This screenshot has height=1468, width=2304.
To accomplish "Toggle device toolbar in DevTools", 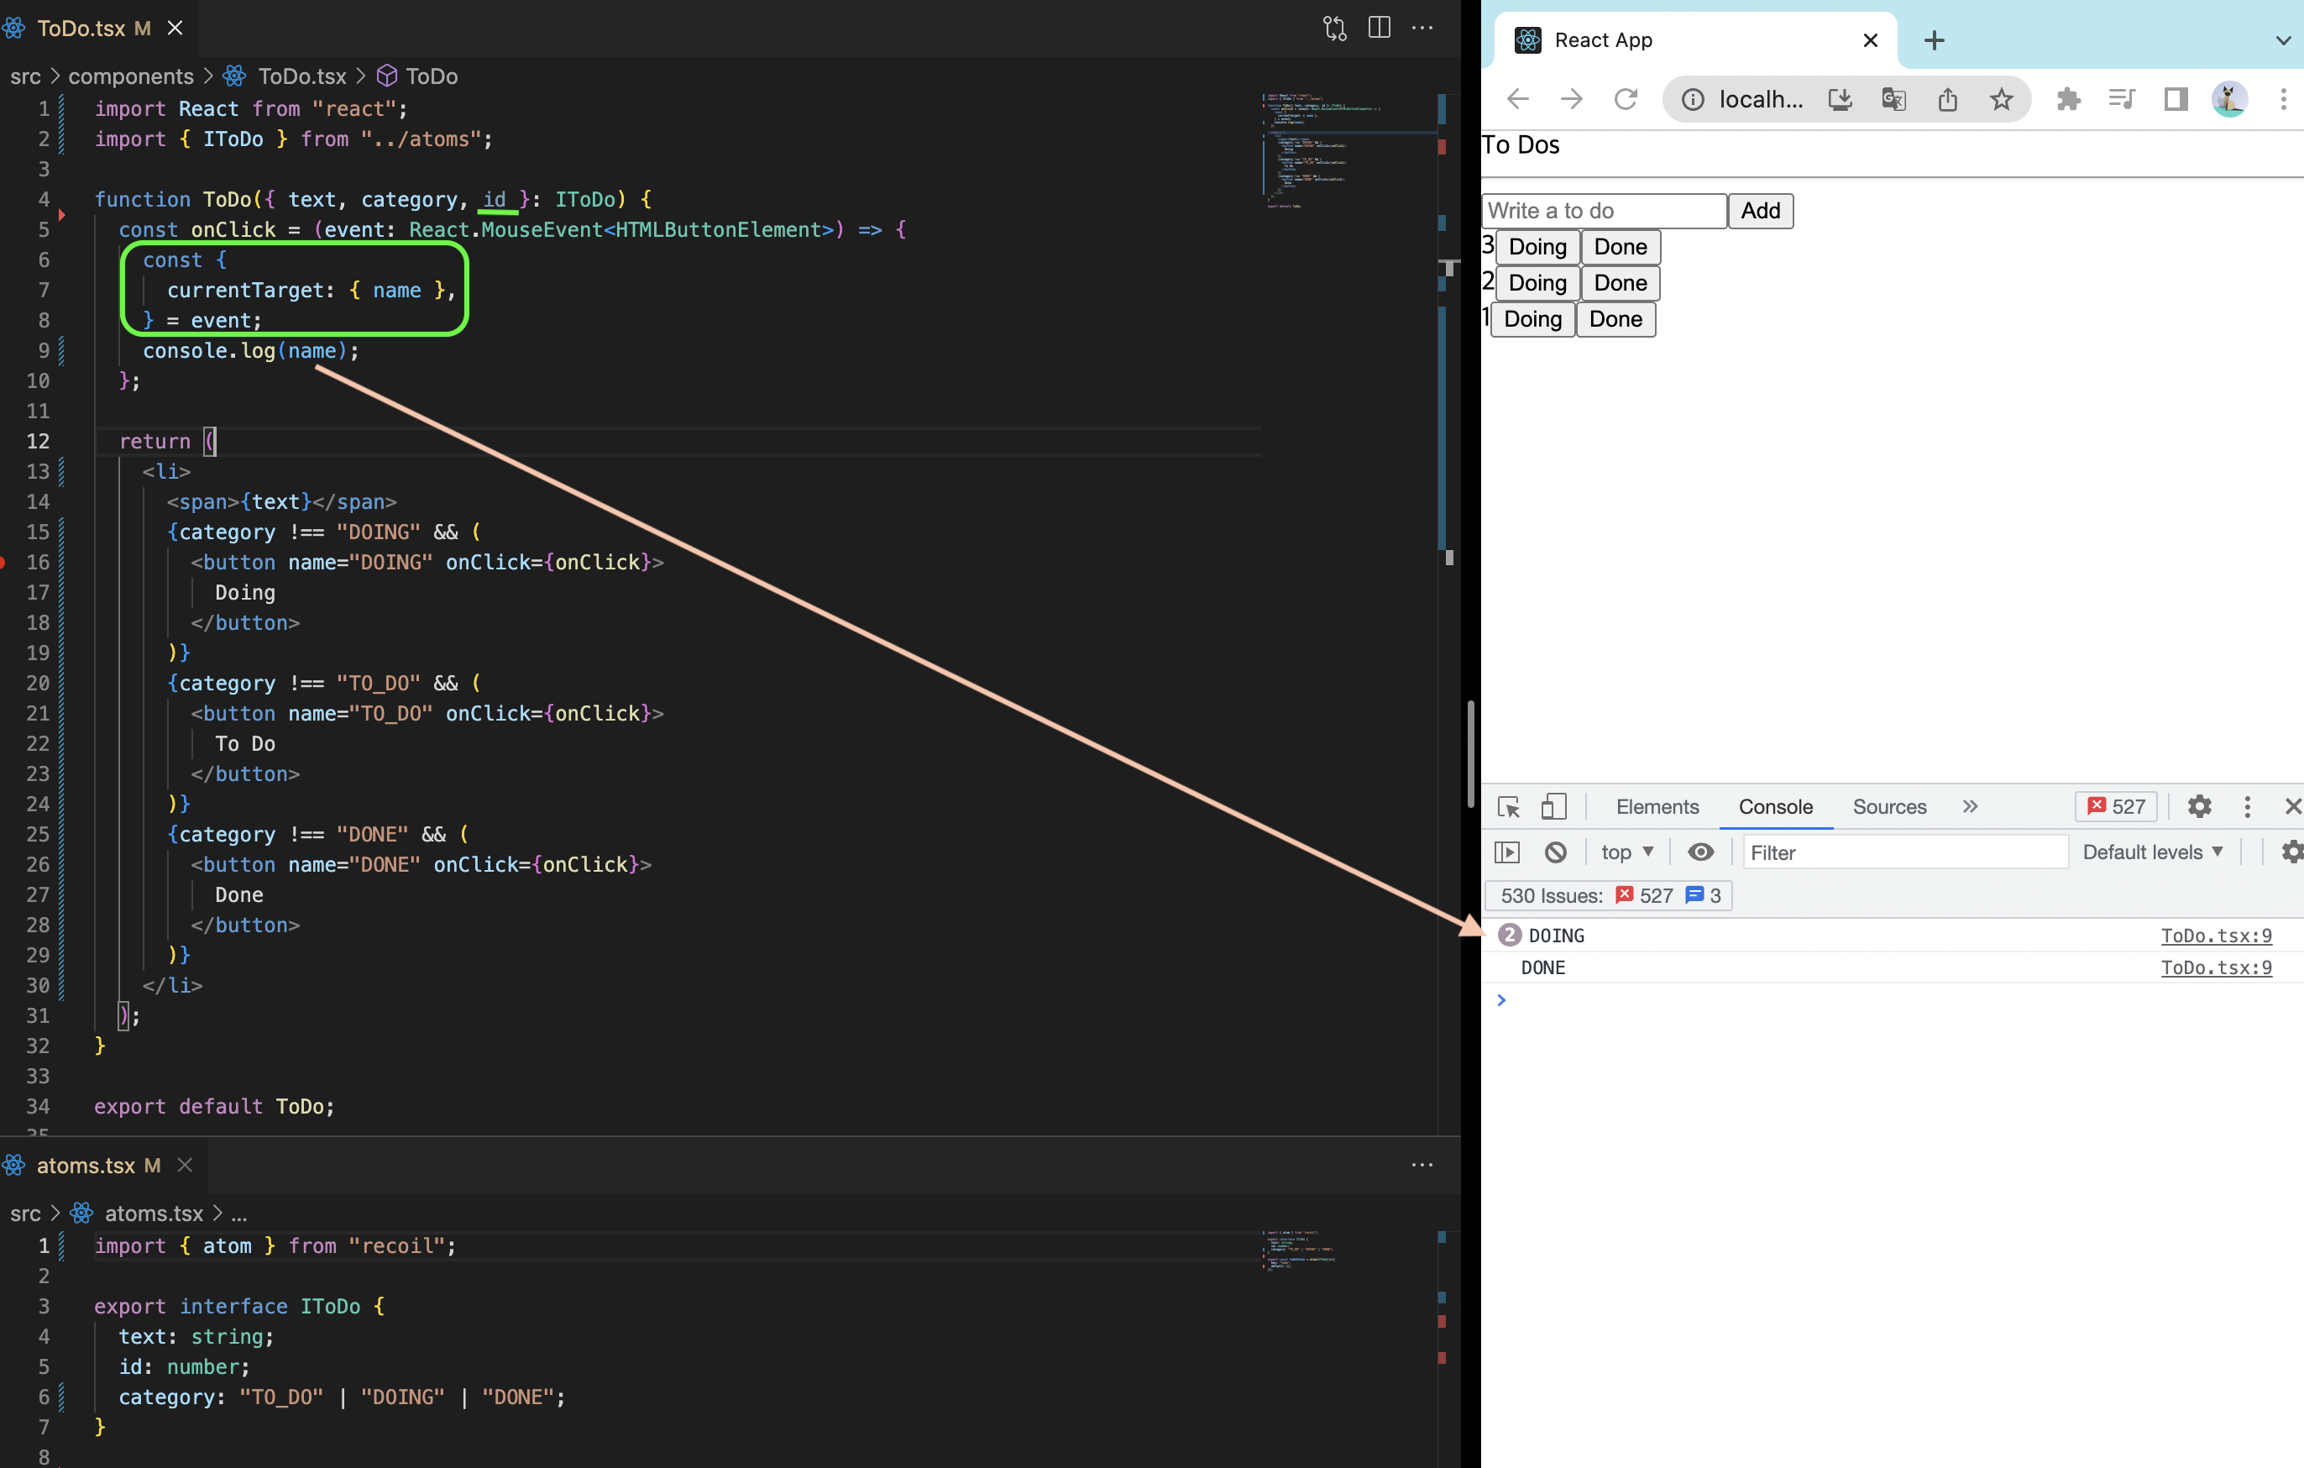I will click(x=1554, y=807).
